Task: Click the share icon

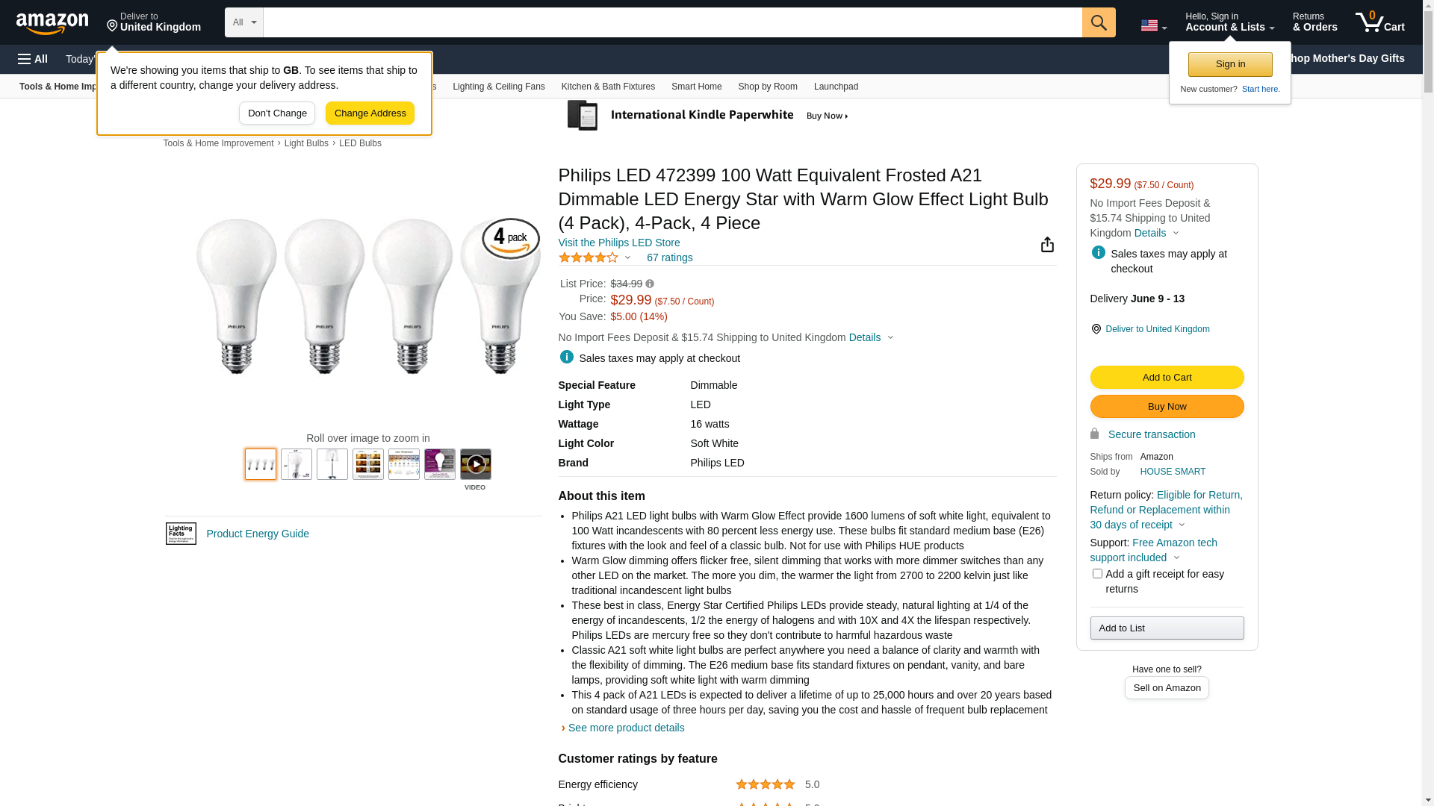Action: pyautogui.click(x=1047, y=245)
